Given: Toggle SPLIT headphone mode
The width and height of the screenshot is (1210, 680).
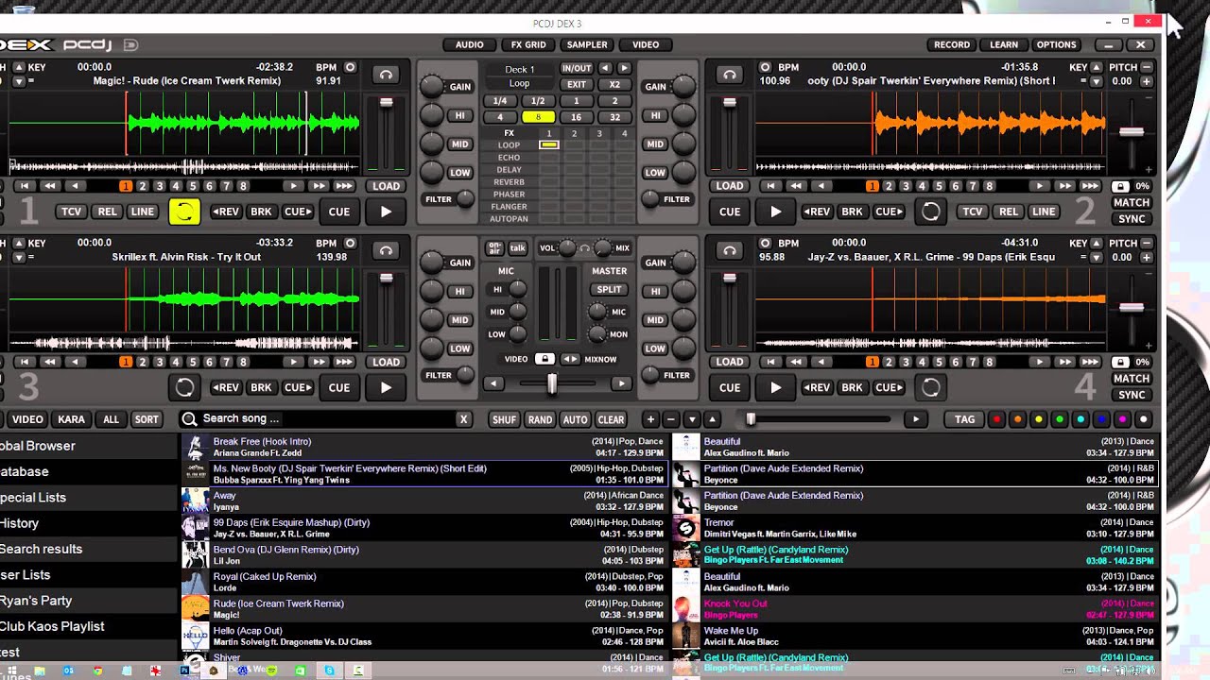Looking at the screenshot, I should (610, 290).
